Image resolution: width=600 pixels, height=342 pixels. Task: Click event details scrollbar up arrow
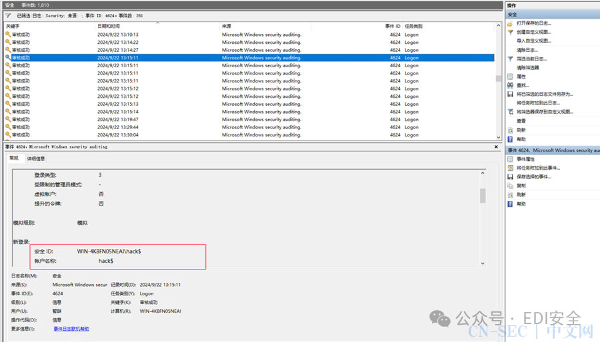point(483,173)
